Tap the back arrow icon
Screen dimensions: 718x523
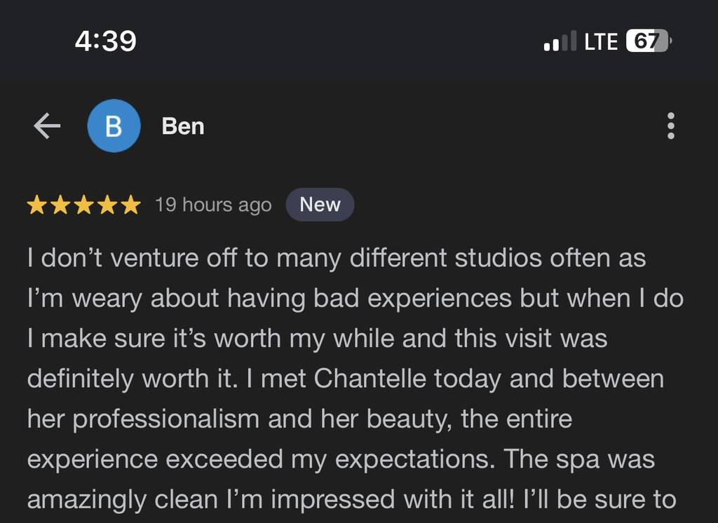[47, 126]
